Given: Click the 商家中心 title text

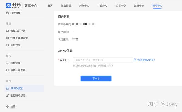Looking at the screenshot, I should [31, 5].
